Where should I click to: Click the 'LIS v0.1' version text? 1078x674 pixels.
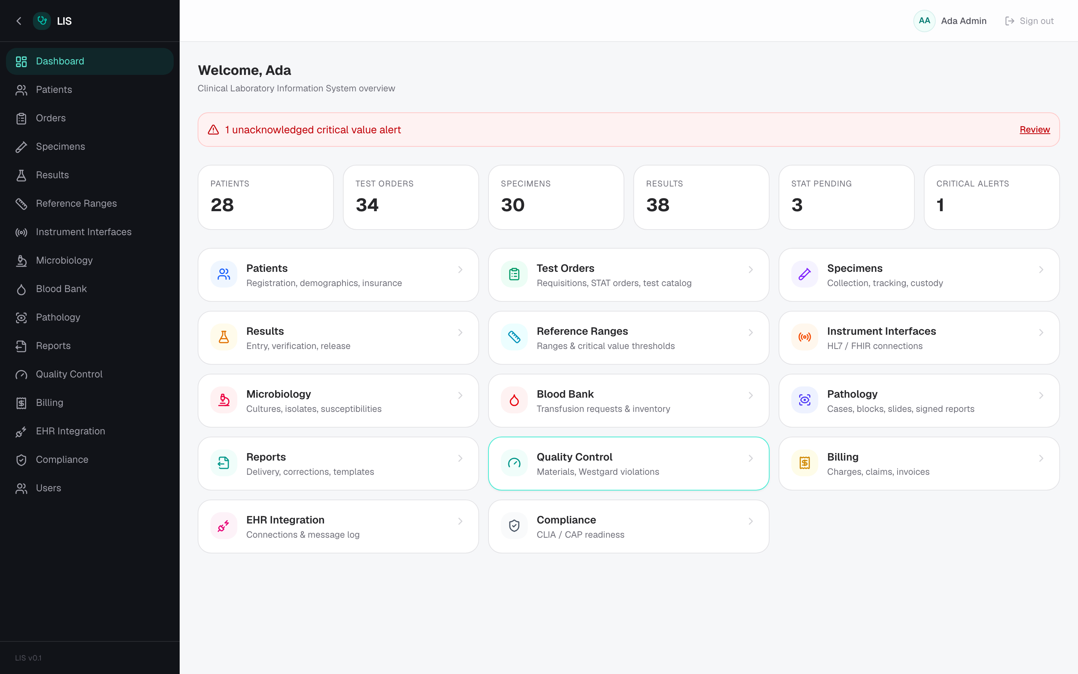coord(28,658)
